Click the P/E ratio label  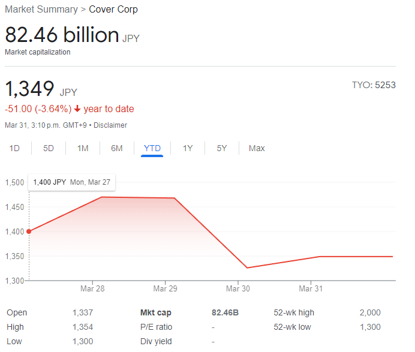pos(156,327)
